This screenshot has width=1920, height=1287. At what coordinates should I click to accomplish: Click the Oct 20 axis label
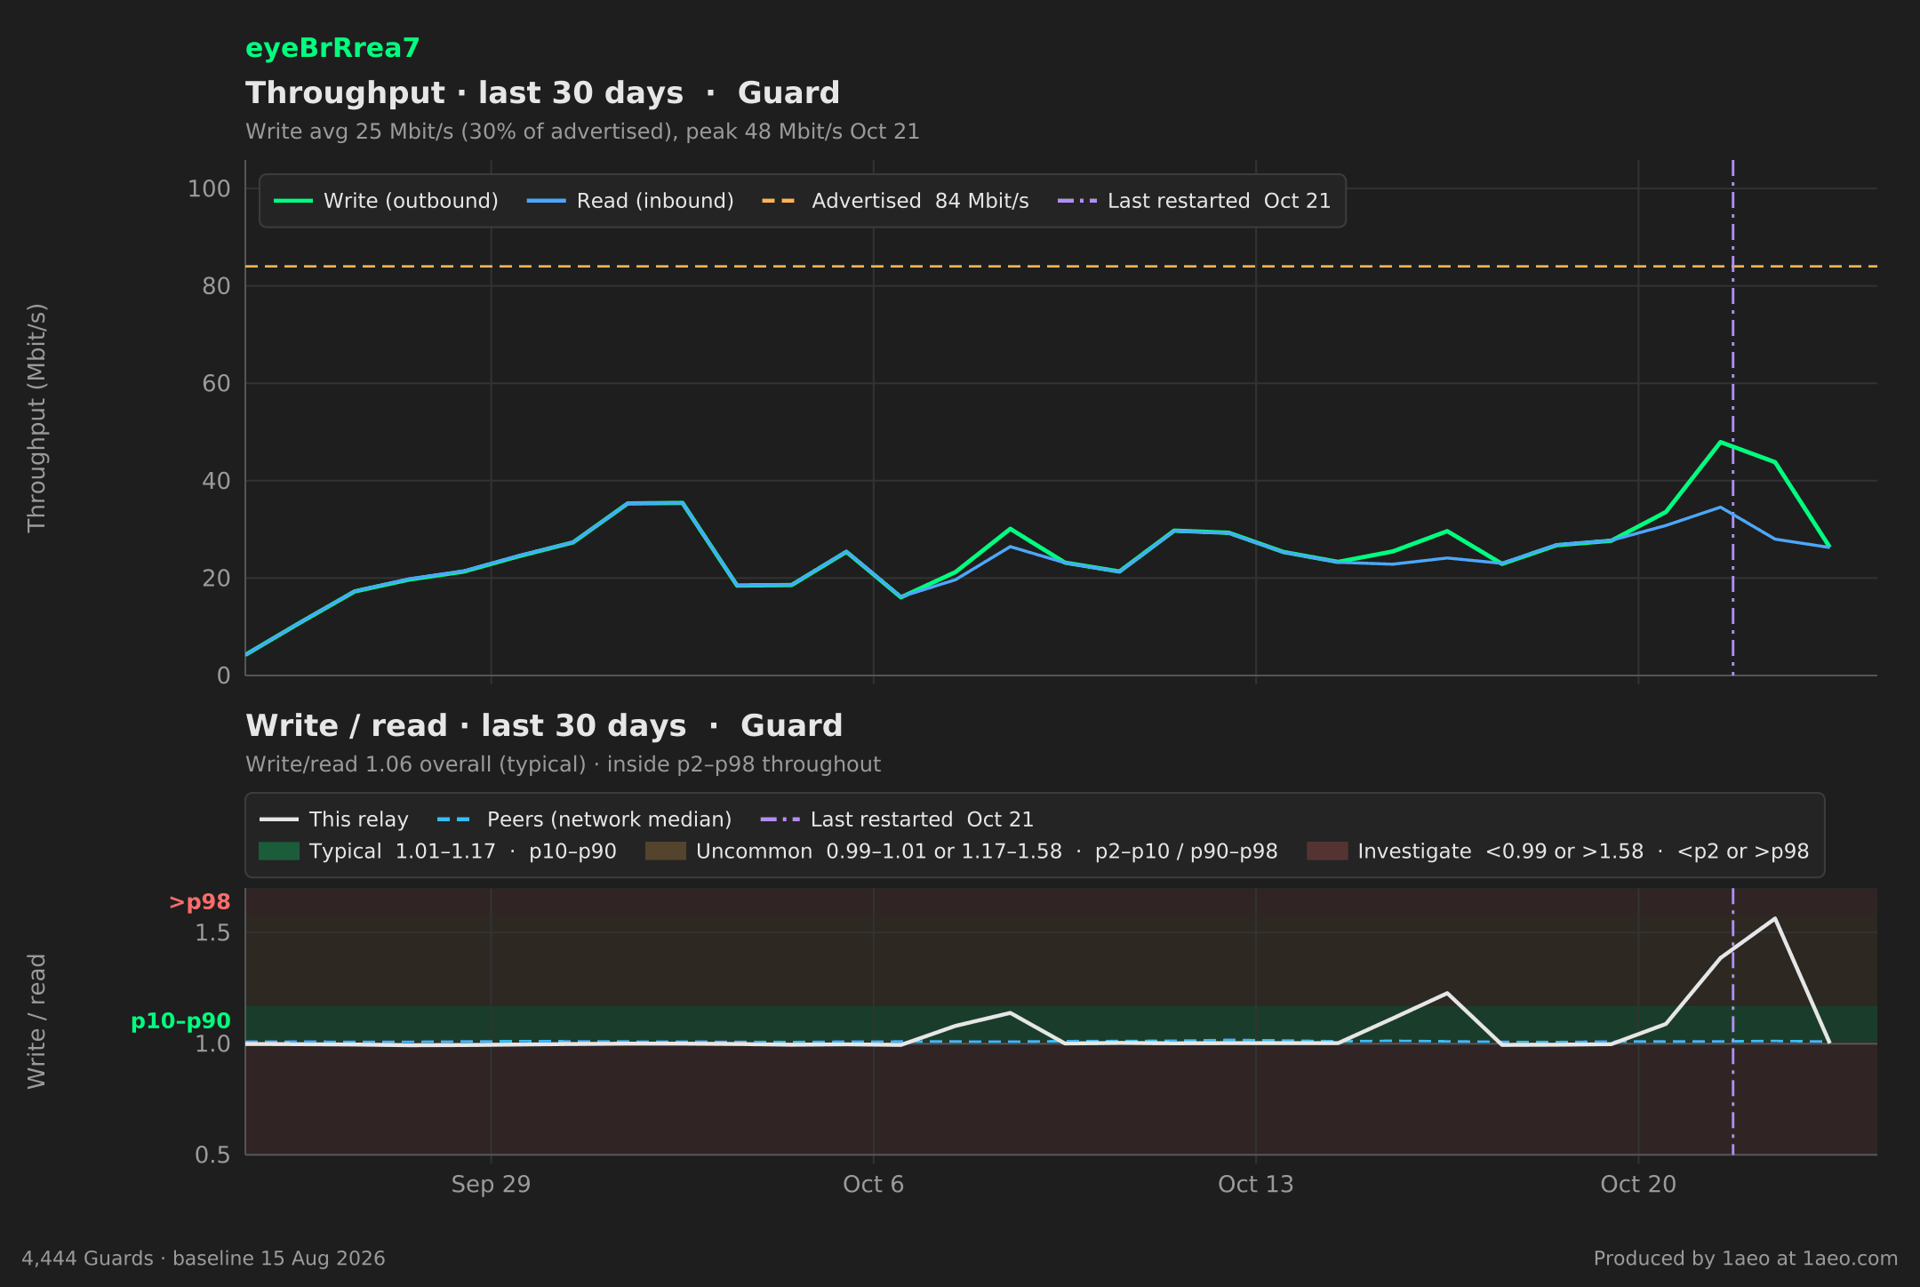click(x=1638, y=1185)
